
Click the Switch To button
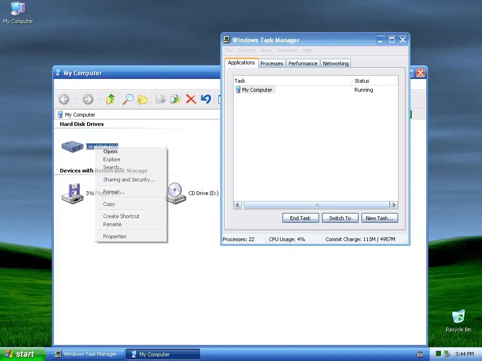pos(340,218)
